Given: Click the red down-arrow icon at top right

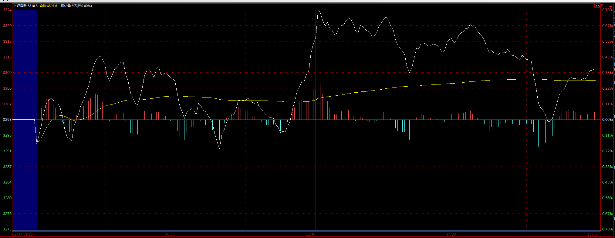Looking at the screenshot, I should [x=602, y=5].
